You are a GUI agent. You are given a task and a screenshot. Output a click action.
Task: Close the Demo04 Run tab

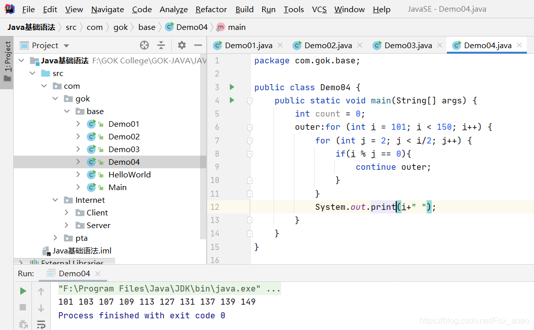pyautogui.click(x=98, y=273)
